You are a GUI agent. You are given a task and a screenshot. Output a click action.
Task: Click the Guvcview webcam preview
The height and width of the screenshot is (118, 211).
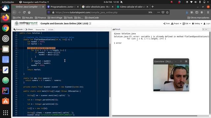(x=171, y=78)
